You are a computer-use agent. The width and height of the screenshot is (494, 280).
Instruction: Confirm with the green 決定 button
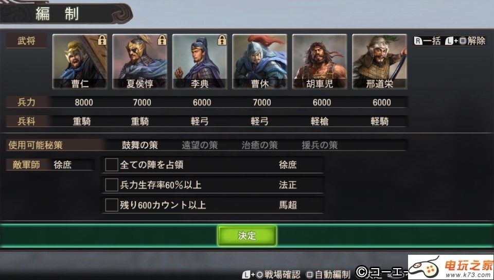coord(247,236)
